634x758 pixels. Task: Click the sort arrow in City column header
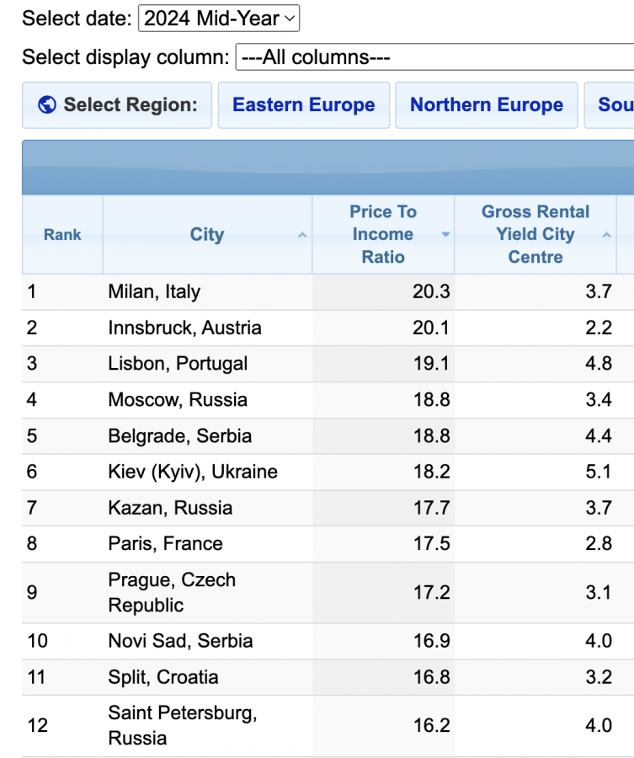coord(302,235)
